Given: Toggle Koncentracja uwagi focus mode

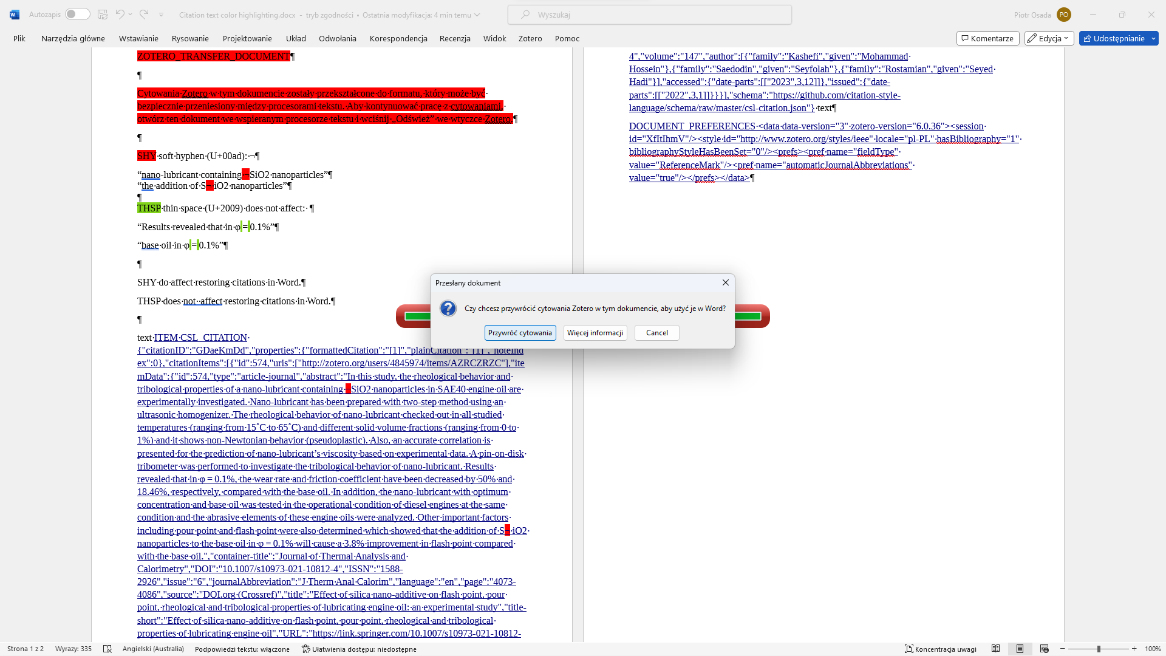Looking at the screenshot, I should pyautogui.click(x=941, y=649).
